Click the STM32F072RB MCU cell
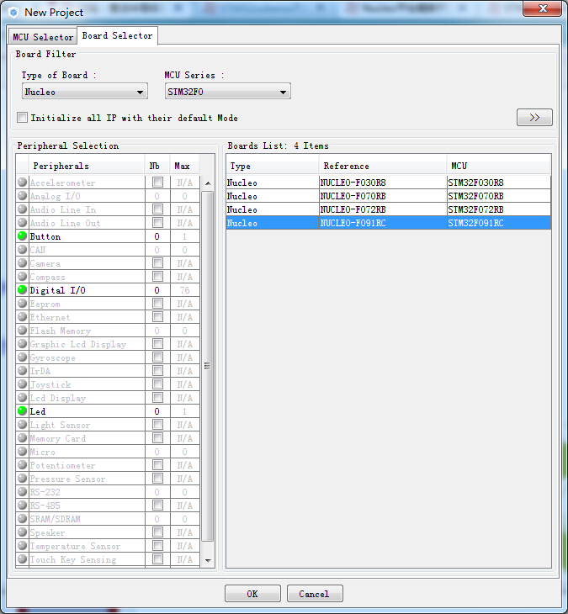The width and height of the screenshot is (568, 614). [499, 209]
